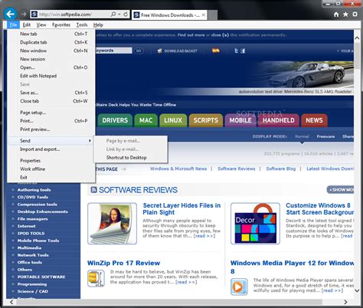Screen dimensions: 363x308
Task: Open the Software Blog link
Action: pos(281,169)
